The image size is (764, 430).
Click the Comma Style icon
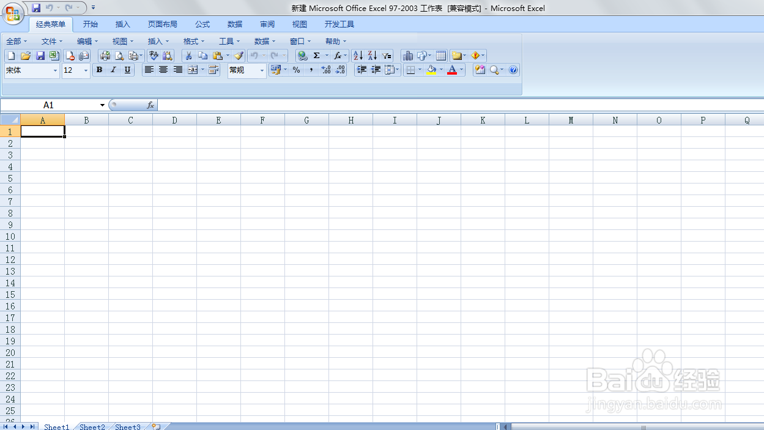pos(311,70)
